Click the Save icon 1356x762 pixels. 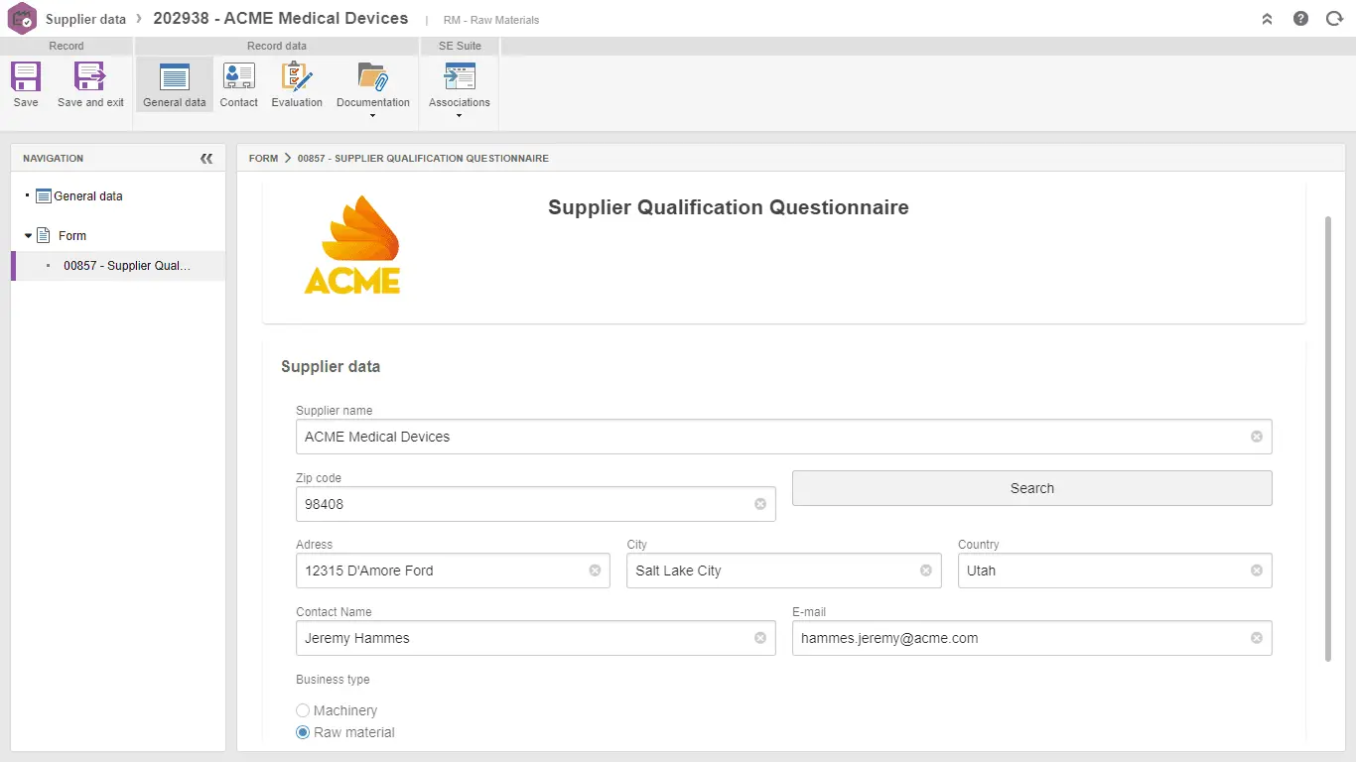click(25, 74)
